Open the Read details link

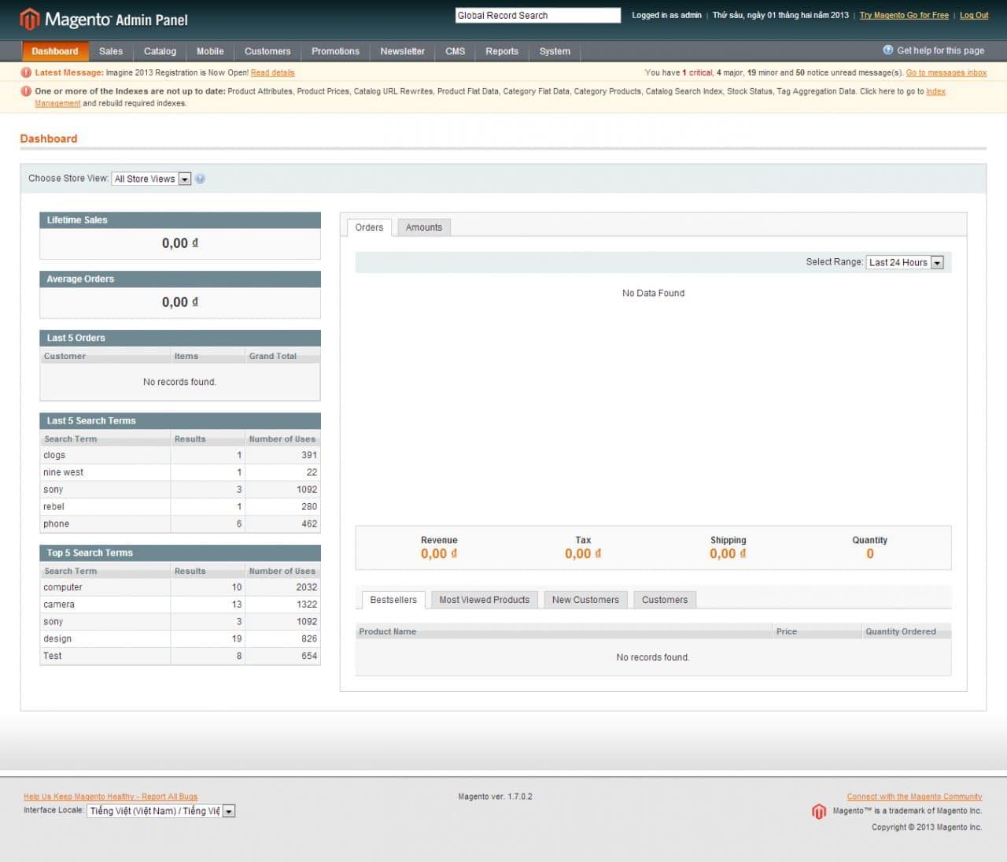coord(272,72)
